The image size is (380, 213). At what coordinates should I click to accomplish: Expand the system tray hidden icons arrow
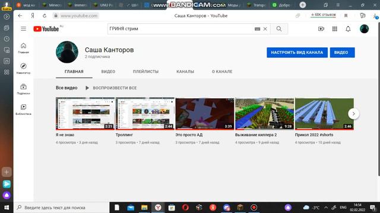pyautogui.click(x=326, y=208)
